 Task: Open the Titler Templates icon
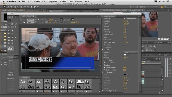pyautogui.click(x=24, y=22)
